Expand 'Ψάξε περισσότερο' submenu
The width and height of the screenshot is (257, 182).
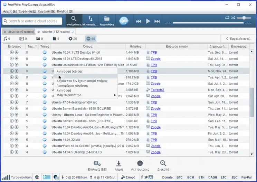tap(86, 95)
